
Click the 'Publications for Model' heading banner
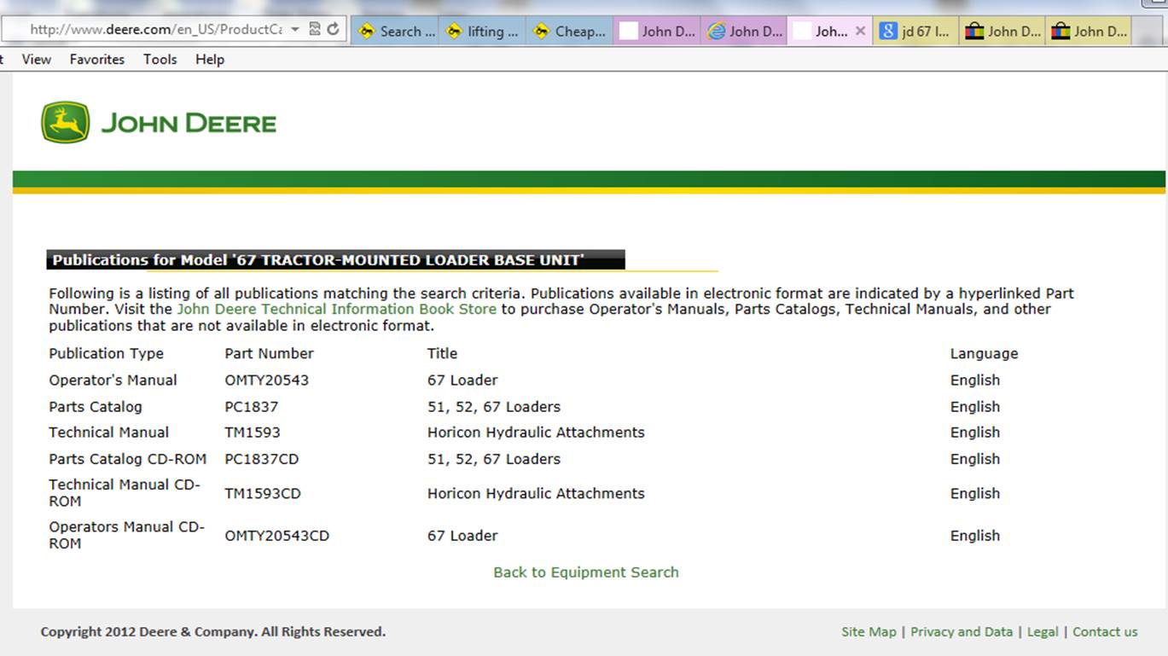(x=335, y=260)
